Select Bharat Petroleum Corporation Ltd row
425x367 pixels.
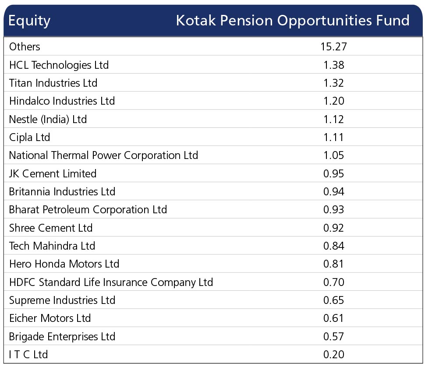point(213,210)
